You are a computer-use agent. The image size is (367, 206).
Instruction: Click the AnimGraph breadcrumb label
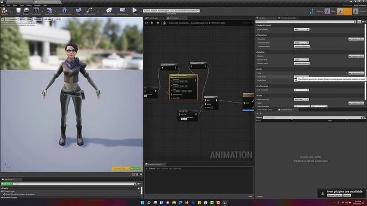[x=218, y=23]
